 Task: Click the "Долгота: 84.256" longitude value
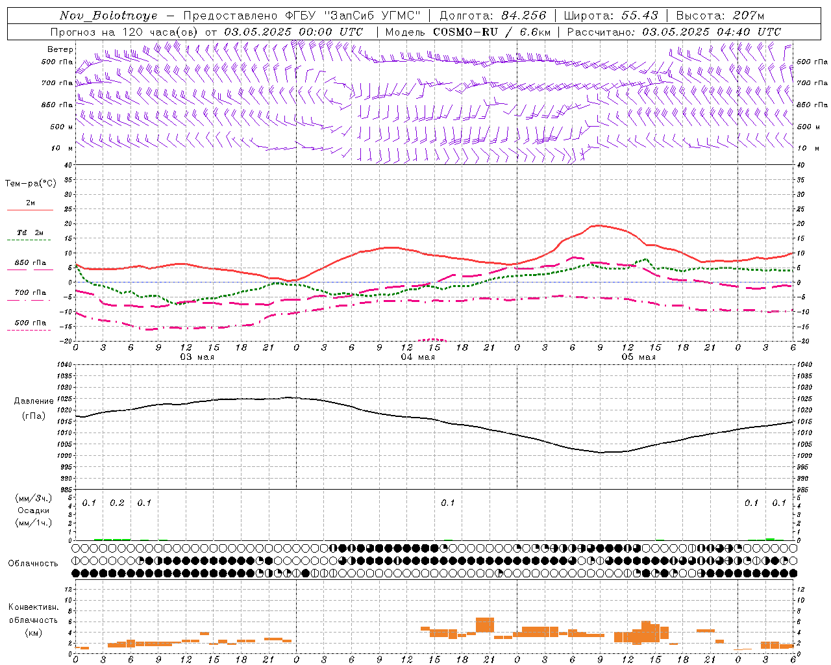493,16
